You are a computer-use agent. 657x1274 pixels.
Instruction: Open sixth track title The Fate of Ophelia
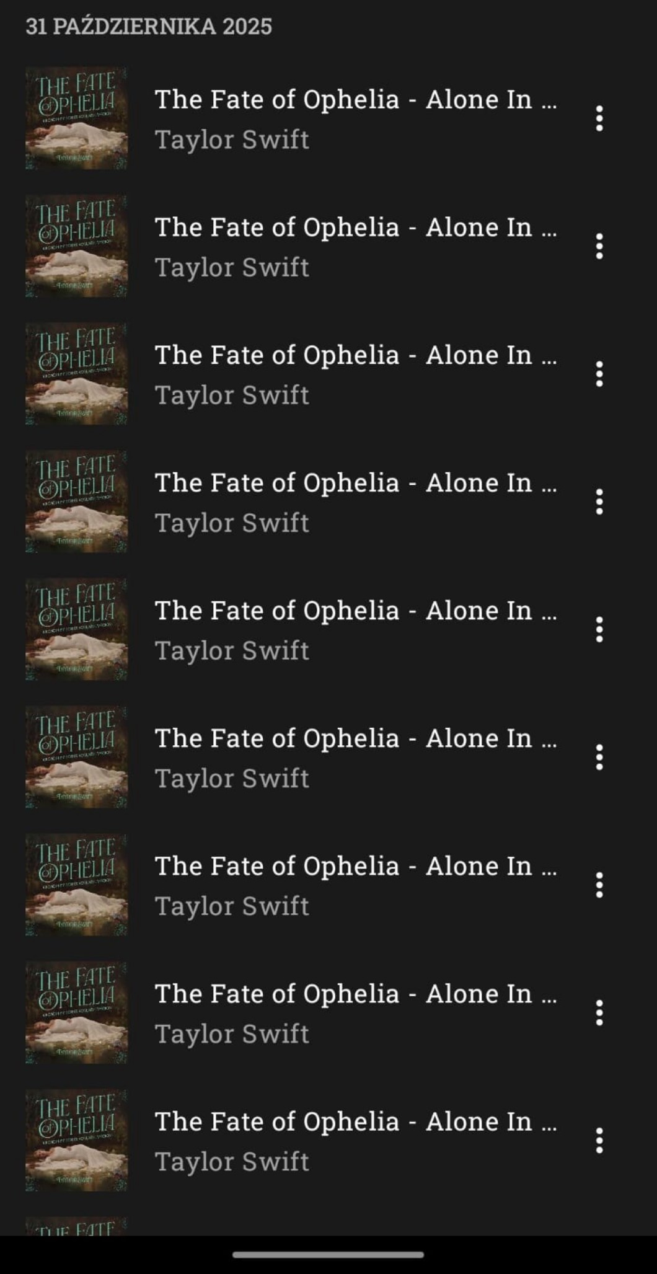point(356,738)
